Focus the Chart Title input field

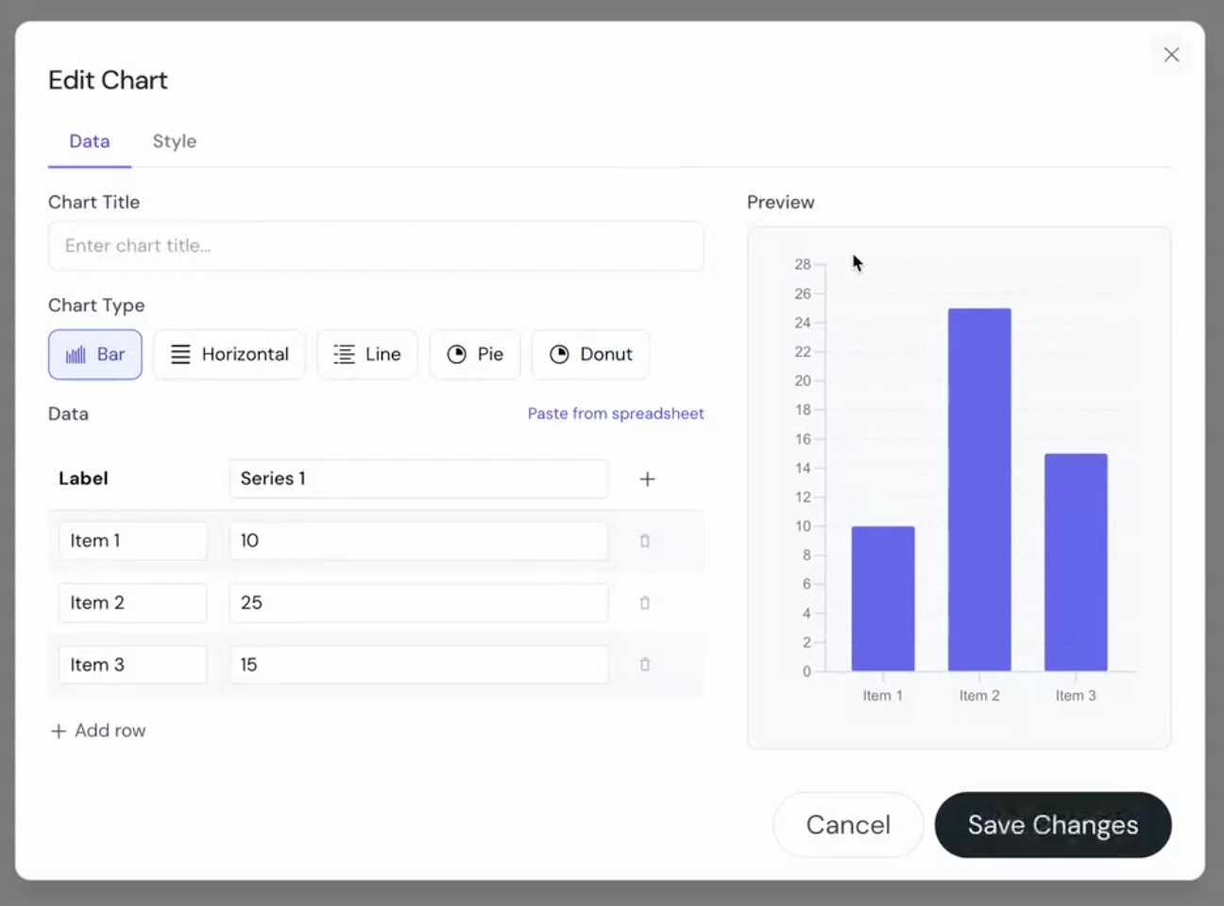(x=376, y=246)
